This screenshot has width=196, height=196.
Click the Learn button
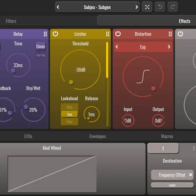pos(172,185)
